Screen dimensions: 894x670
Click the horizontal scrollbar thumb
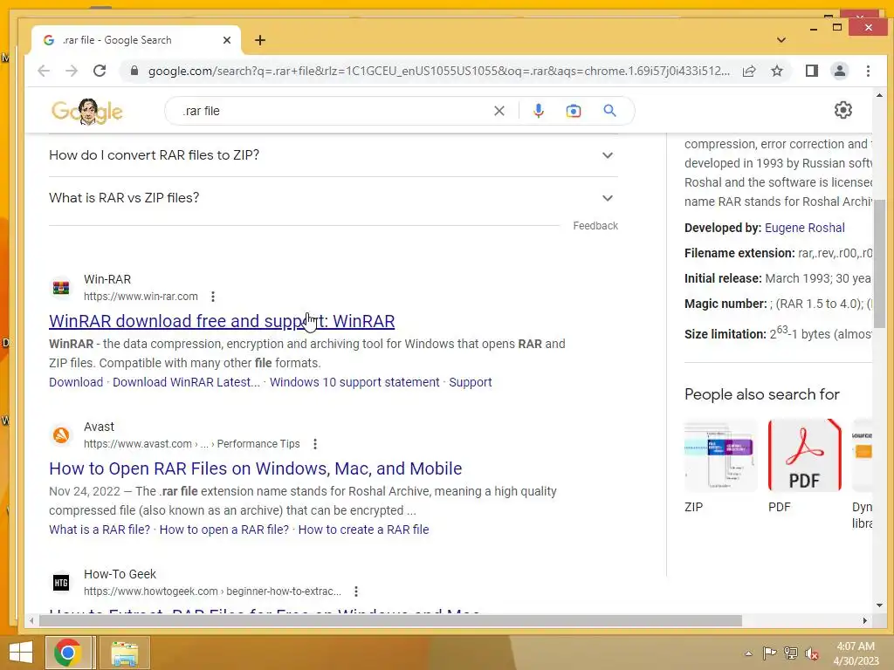click(x=390, y=620)
